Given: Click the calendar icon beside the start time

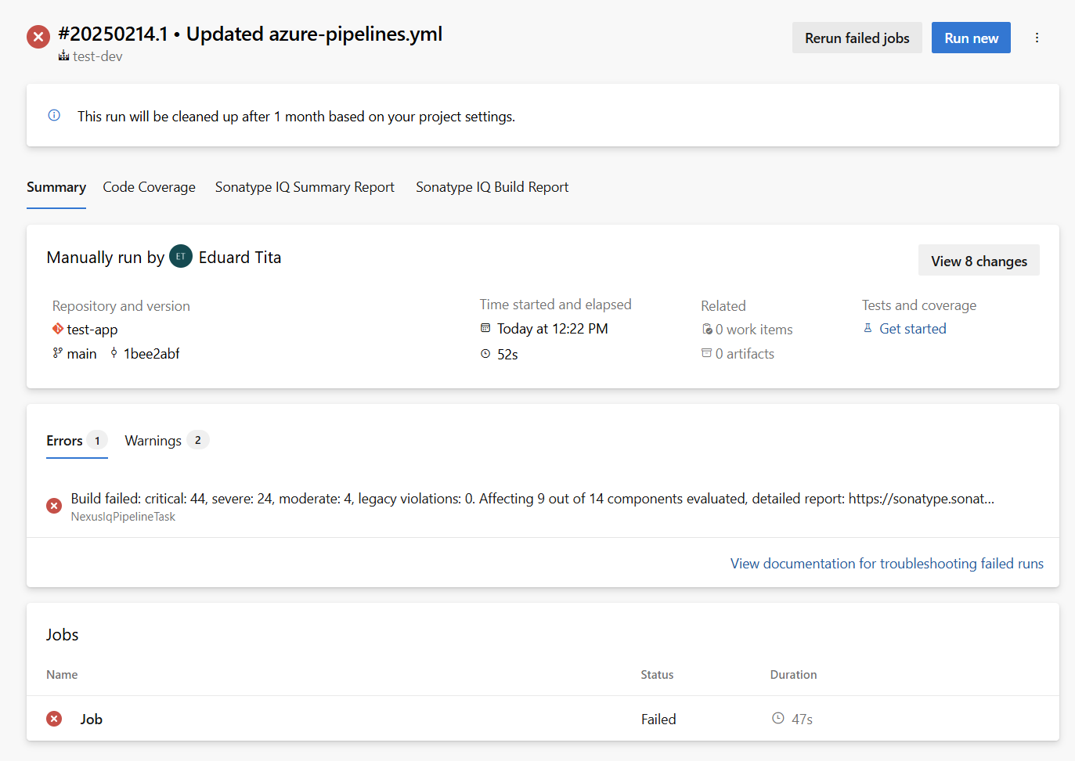Looking at the screenshot, I should coord(485,328).
